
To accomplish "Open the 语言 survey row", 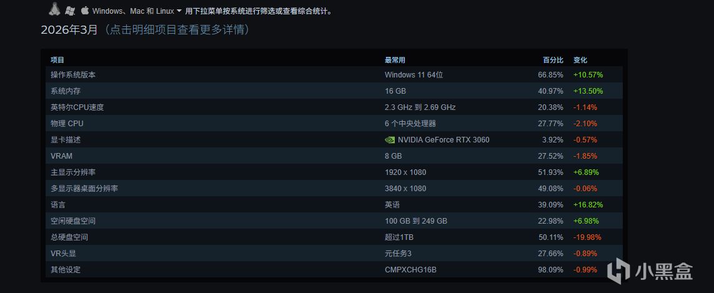I will [58, 205].
